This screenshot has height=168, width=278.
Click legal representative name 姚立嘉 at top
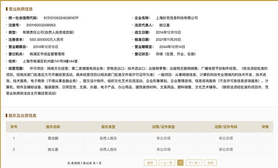tap(164, 25)
